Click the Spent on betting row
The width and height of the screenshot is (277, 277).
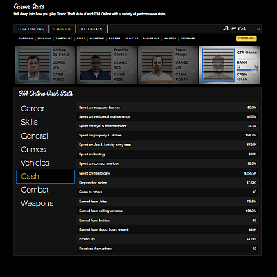click(168, 154)
